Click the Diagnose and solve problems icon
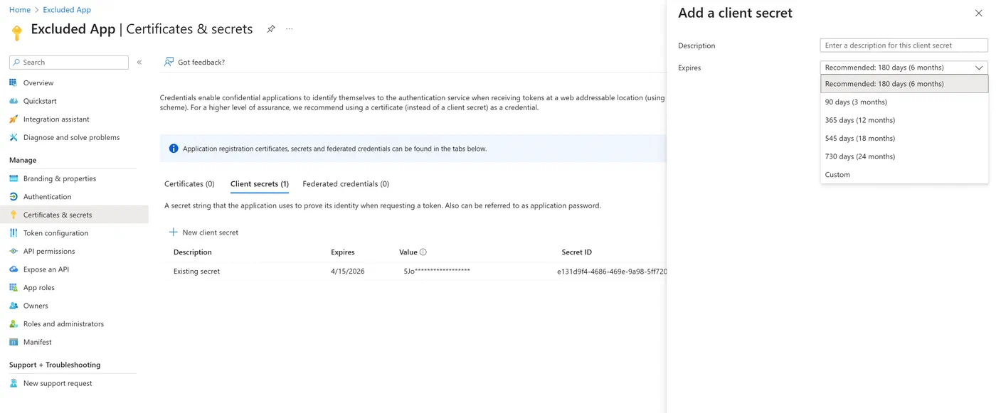The image size is (996, 413). pyautogui.click(x=14, y=137)
